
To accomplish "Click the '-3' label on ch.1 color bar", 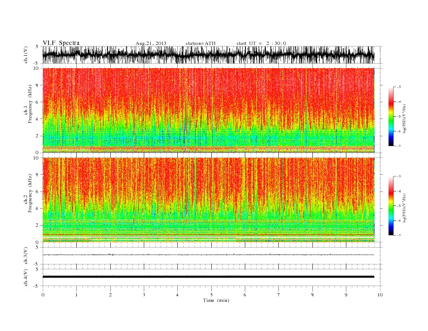I will click(x=398, y=87).
